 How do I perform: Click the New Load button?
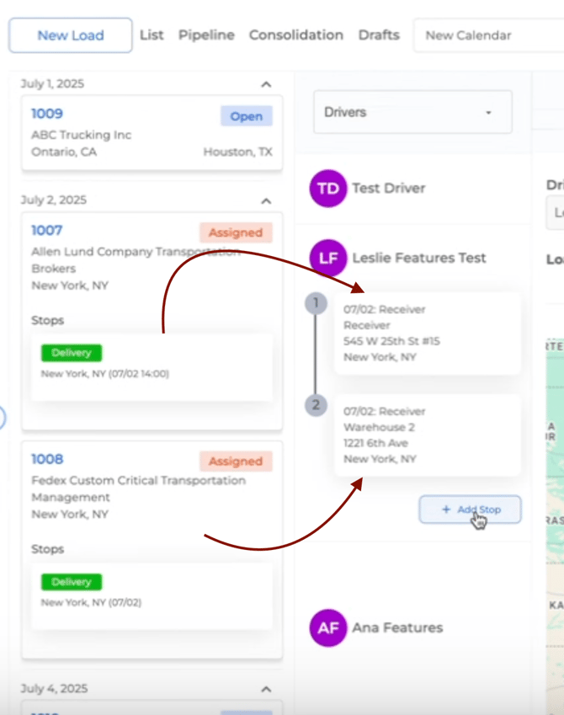[x=71, y=35]
